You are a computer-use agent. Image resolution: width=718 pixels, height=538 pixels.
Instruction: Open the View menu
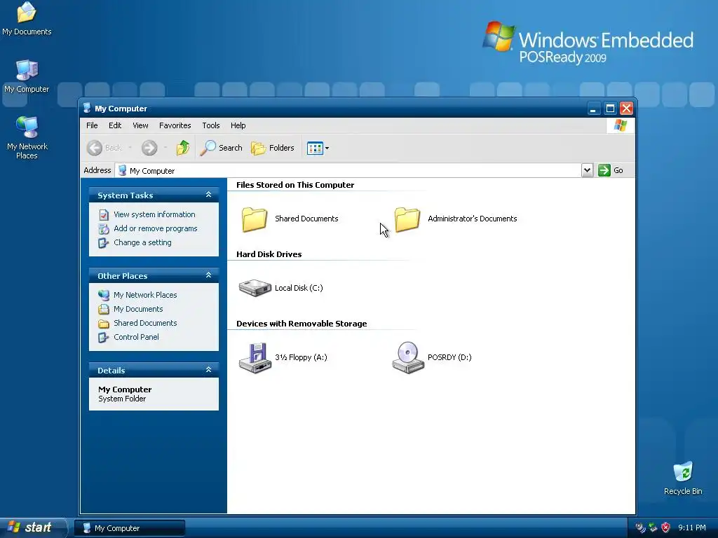click(140, 125)
